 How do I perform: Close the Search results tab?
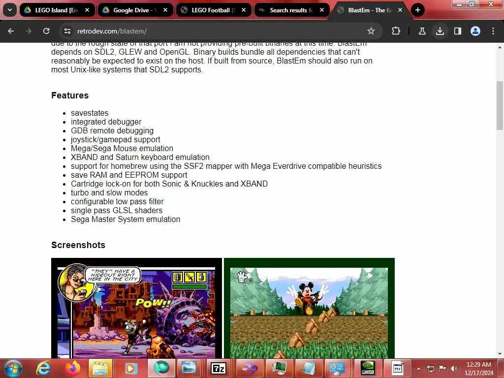coord(322,10)
